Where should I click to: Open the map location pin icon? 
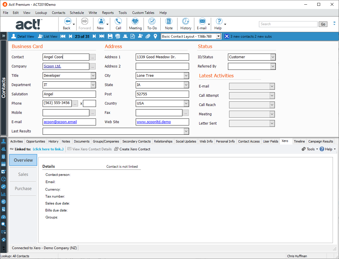155,36
